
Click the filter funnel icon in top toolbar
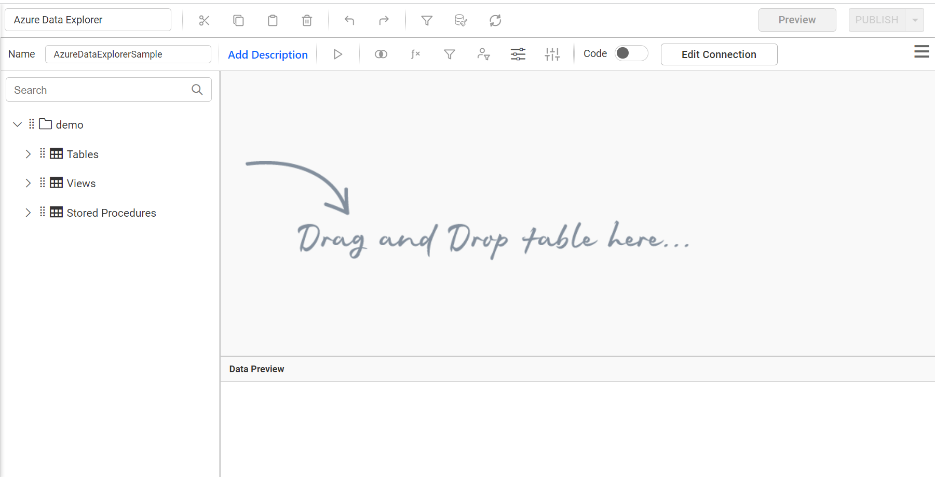click(x=427, y=20)
